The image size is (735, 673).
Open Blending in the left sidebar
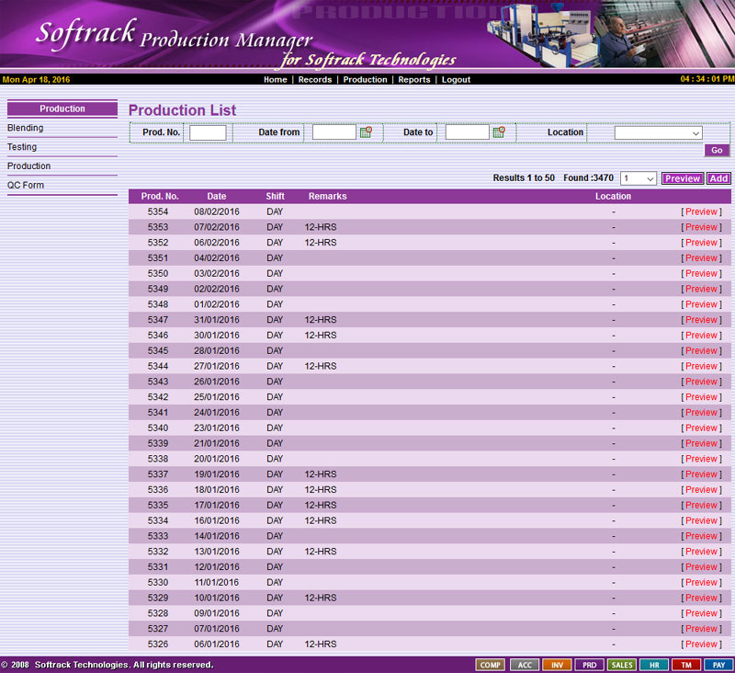26,128
